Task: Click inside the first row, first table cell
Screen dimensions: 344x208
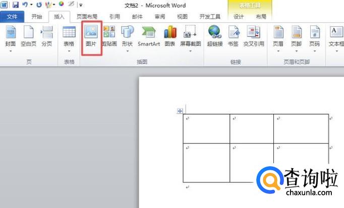Action: click(x=206, y=129)
